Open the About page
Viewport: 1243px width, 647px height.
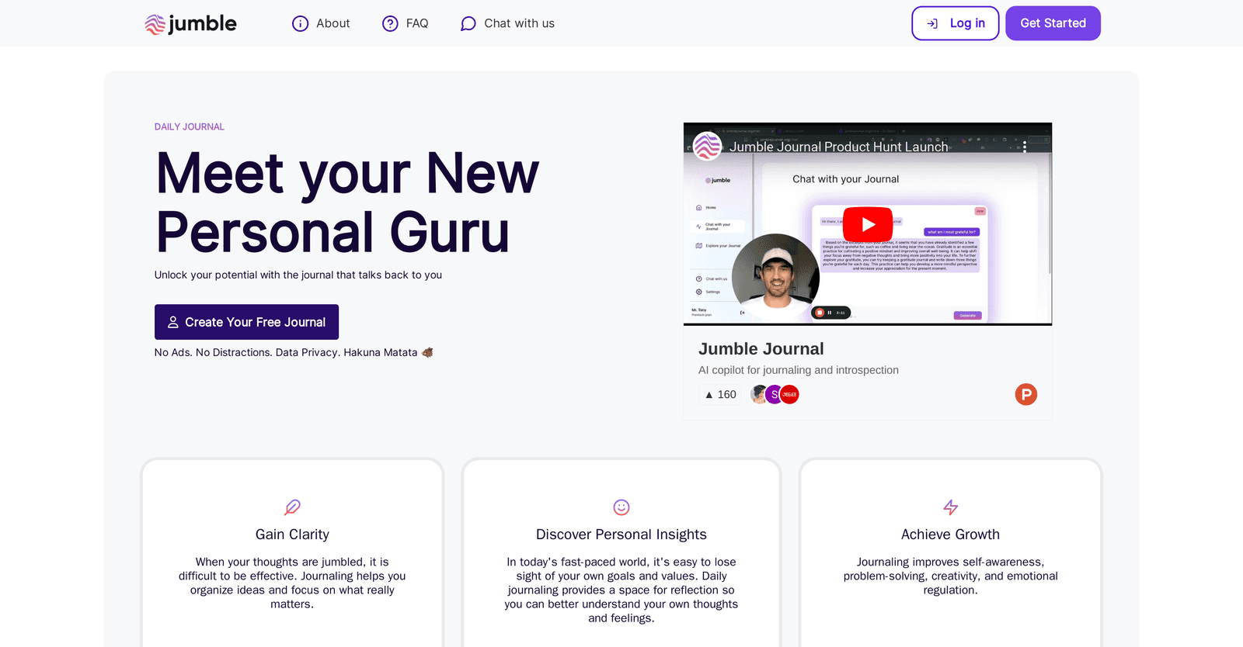click(321, 23)
